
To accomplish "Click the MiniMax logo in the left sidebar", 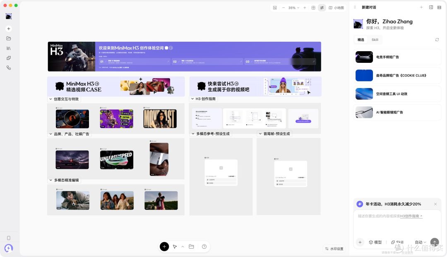I will point(9,16).
